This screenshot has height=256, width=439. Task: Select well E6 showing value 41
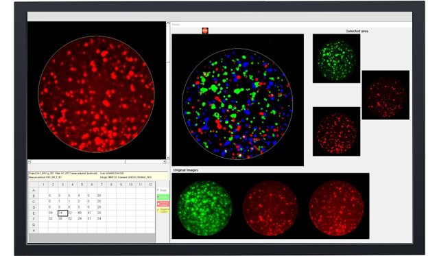[92, 213]
